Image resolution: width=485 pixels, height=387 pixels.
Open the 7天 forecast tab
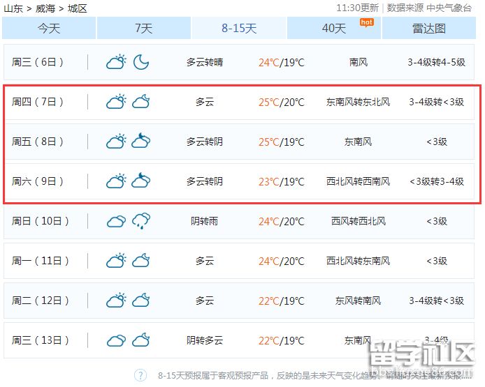[x=143, y=29]
